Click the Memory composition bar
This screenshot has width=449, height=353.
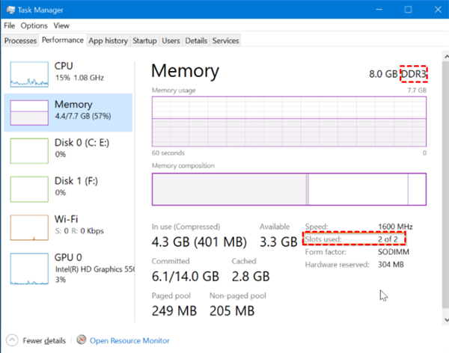[x=289, y=188]
